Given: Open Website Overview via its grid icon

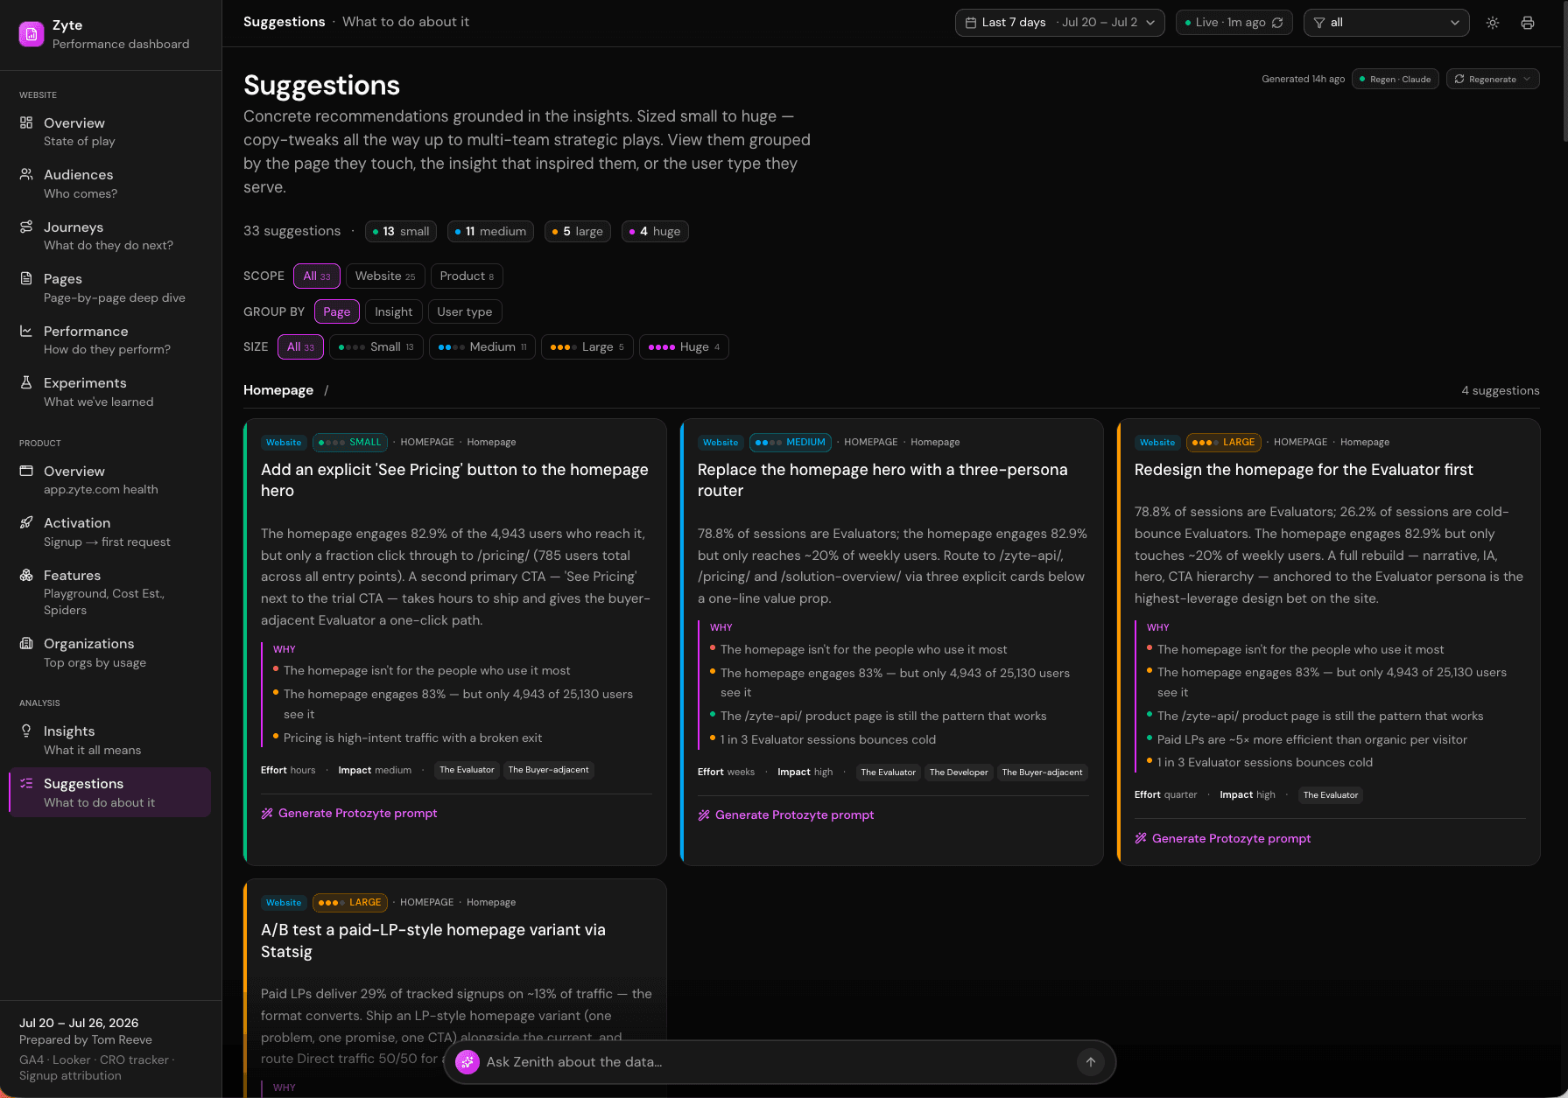Looking at the screenshot, I should click(x=26, y=122).
